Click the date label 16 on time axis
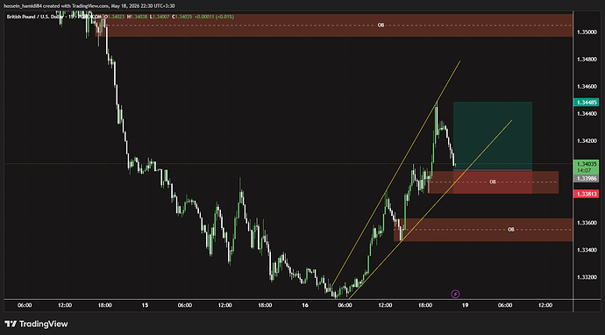 305,305
